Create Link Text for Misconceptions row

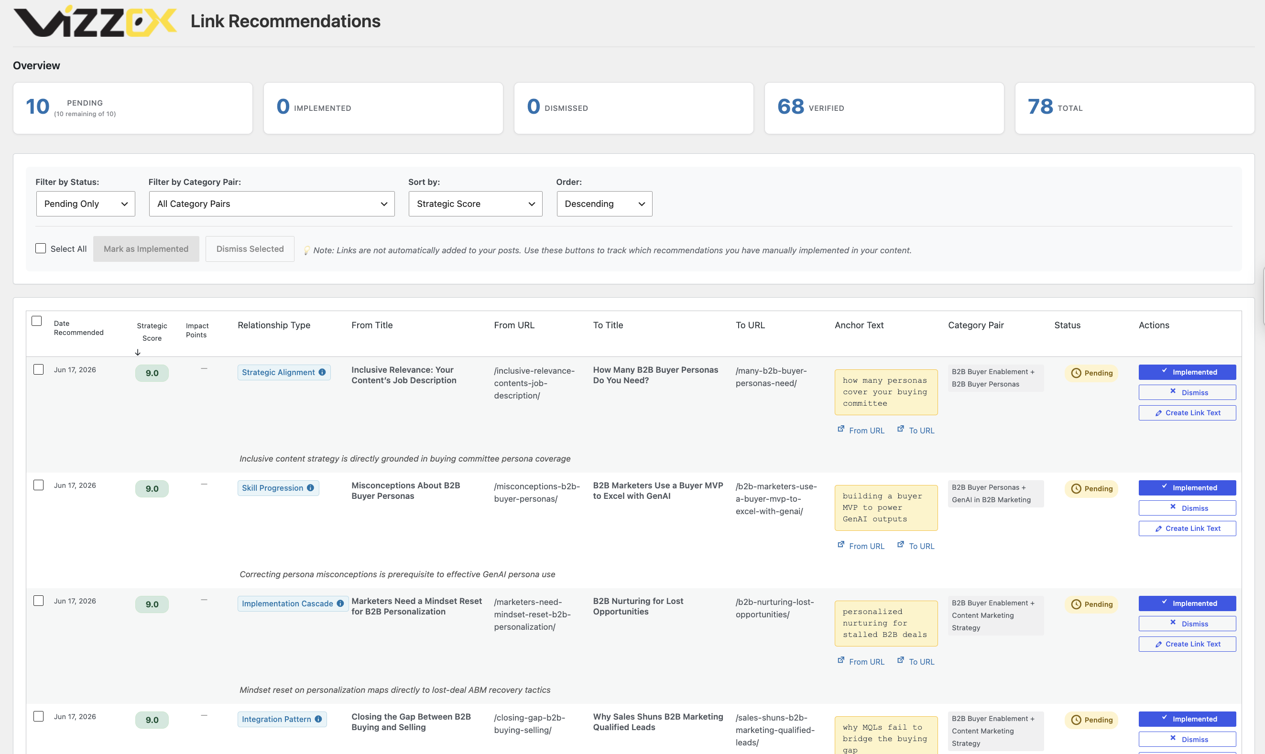[1187, 528]
